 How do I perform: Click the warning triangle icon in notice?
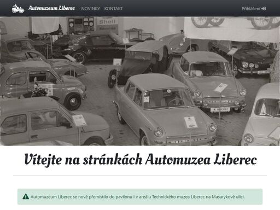[x=26, y=196]
